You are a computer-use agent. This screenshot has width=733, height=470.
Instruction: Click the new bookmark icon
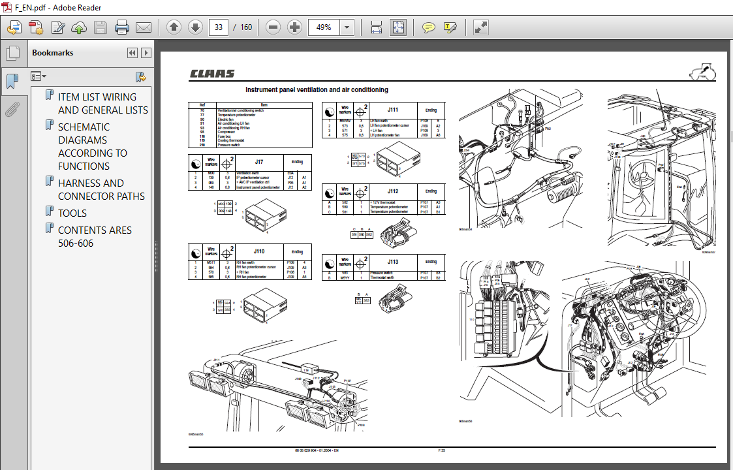(141, 76)
